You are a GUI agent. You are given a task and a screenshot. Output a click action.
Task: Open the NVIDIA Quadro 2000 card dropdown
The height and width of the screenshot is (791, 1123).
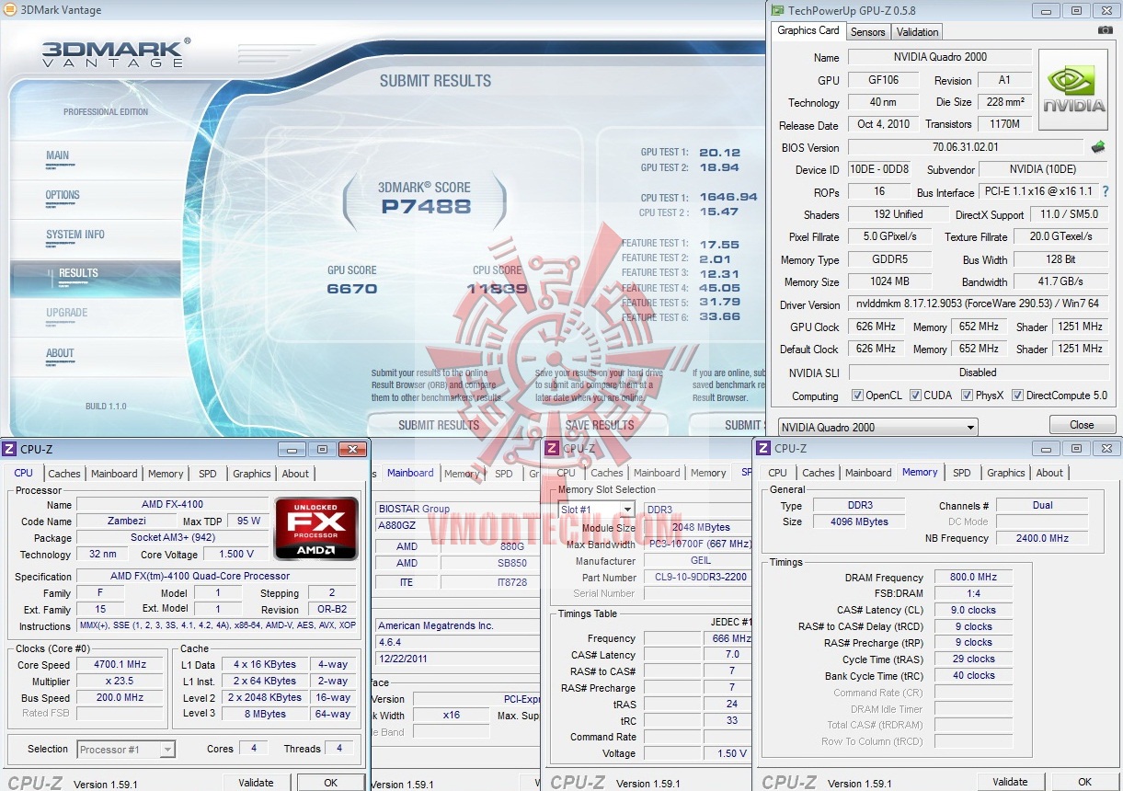coord(877,427)
